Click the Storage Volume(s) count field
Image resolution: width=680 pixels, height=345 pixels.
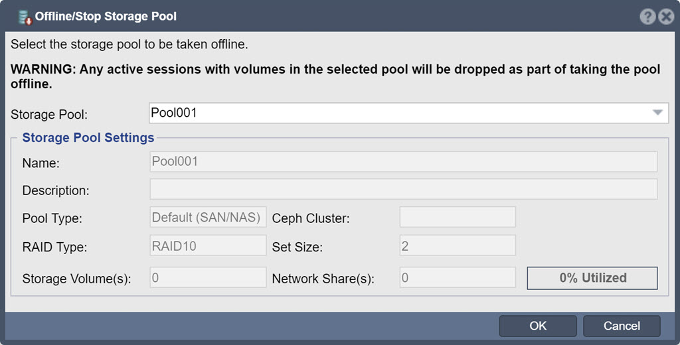(208, 277)
